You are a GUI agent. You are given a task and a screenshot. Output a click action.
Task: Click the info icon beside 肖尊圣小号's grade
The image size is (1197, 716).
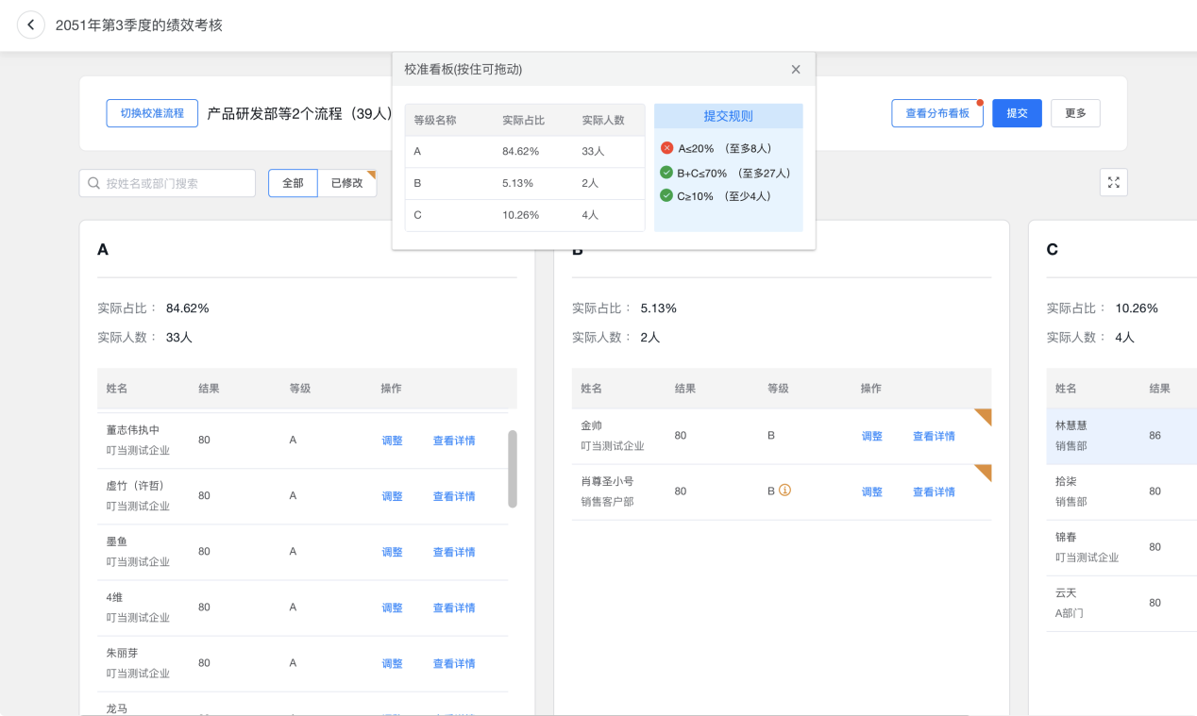(x=784, y=491)
